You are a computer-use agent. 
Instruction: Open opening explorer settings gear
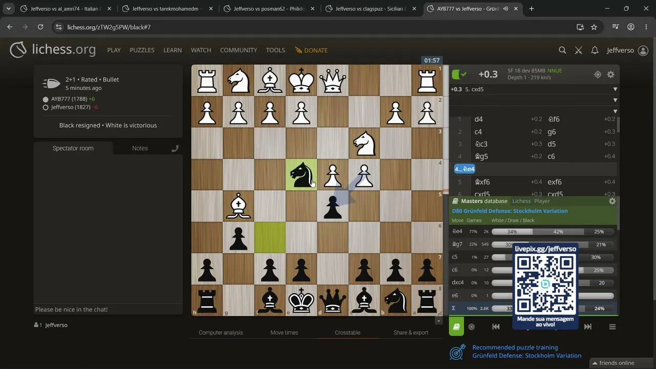612,201
